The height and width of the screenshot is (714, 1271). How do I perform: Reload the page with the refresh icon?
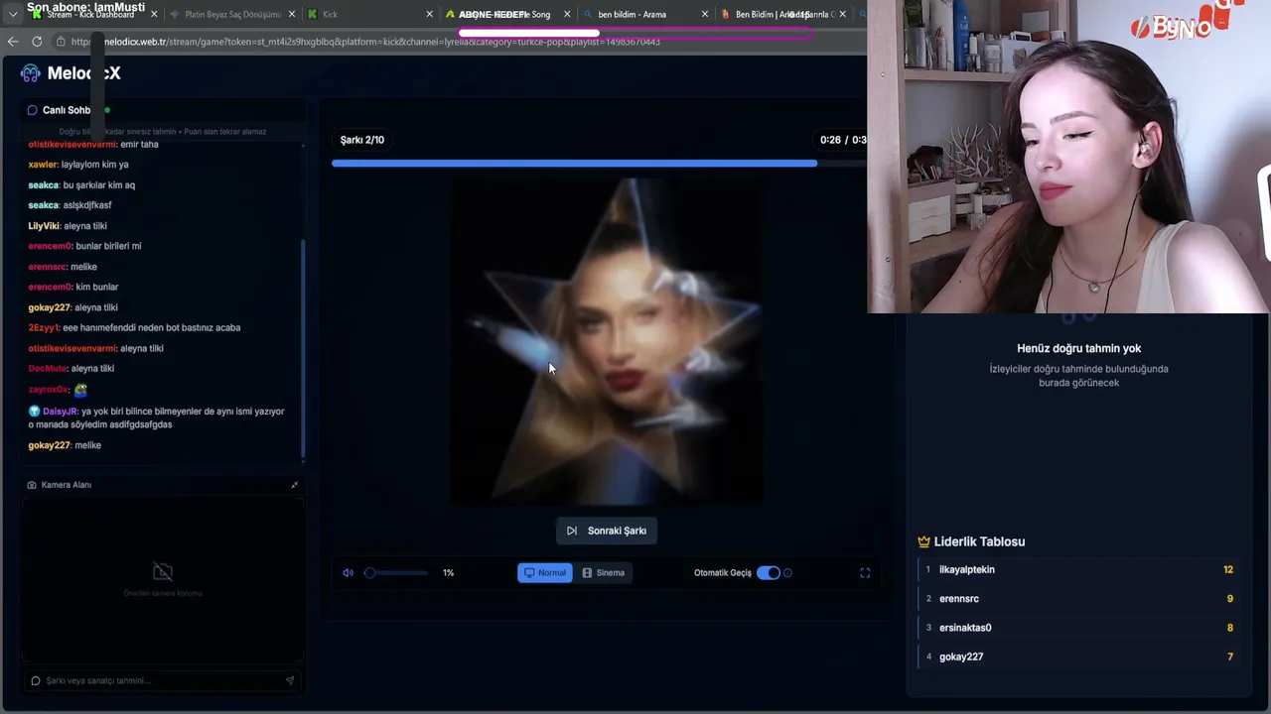coord(37,42)
